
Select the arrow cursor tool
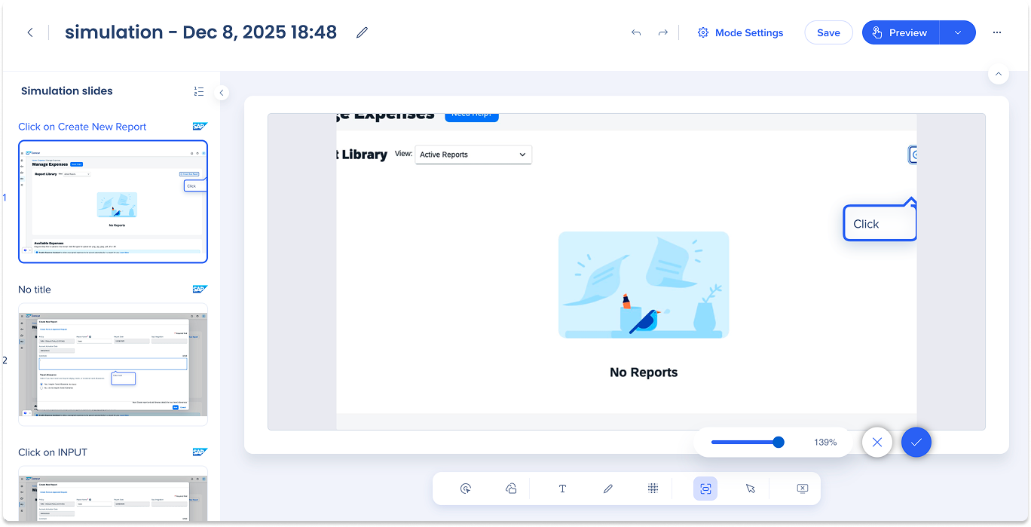[751, 489]
